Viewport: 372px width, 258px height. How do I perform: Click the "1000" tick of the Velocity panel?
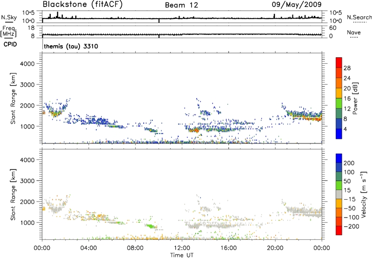tap(27, 222)
